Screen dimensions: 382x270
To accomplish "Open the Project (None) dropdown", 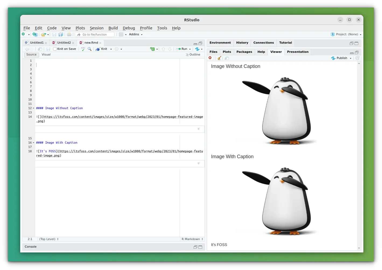I will pyautogui.click(x=347, y=34).
